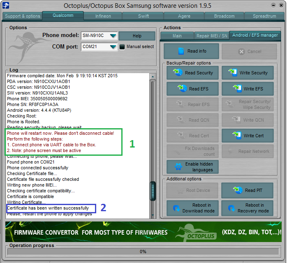Click the Read PIT button label
Image resolution: width=287 pixels, height=263 pixels.
pos(254,190)
